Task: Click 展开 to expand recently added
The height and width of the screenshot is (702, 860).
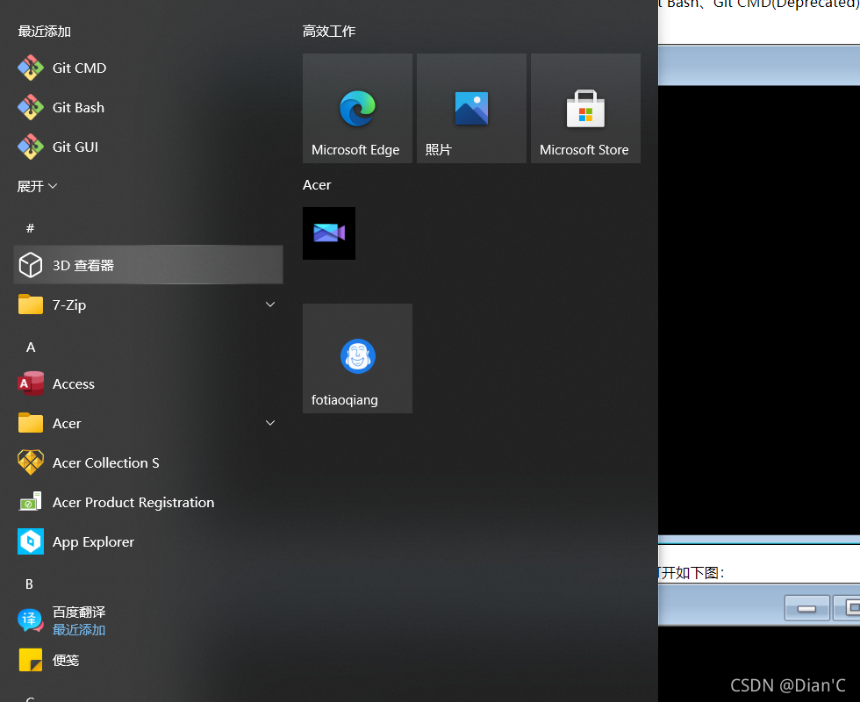Action: 37,186
